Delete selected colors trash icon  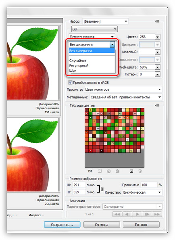140,171
